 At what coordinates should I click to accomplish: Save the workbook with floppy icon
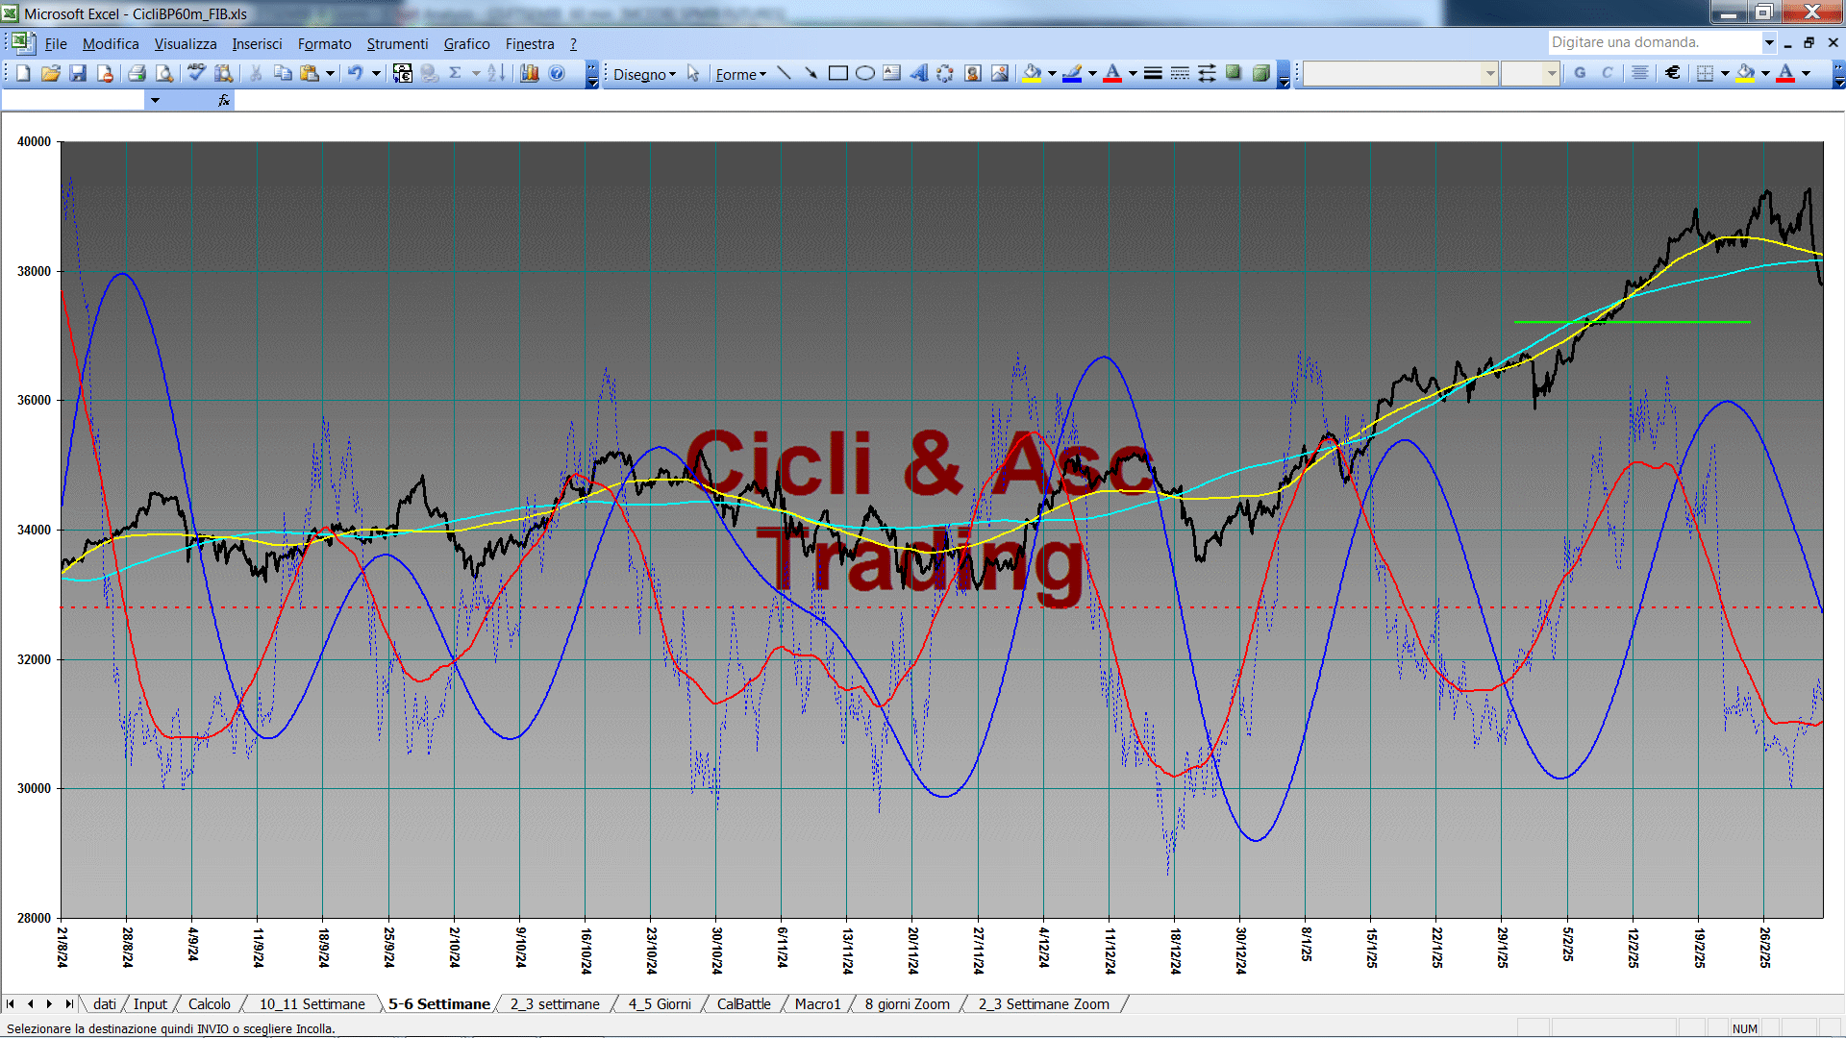point(78,73)
